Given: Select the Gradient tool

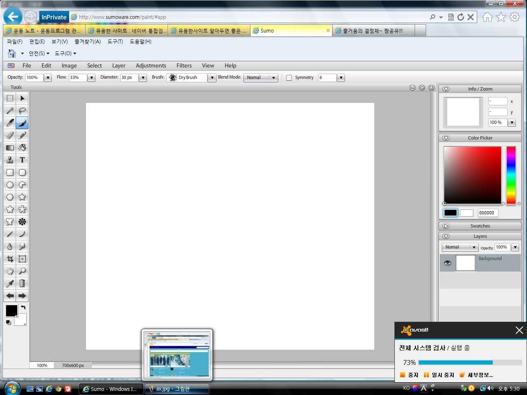Looking at the screenshot, I should click(x=10, y=148).
